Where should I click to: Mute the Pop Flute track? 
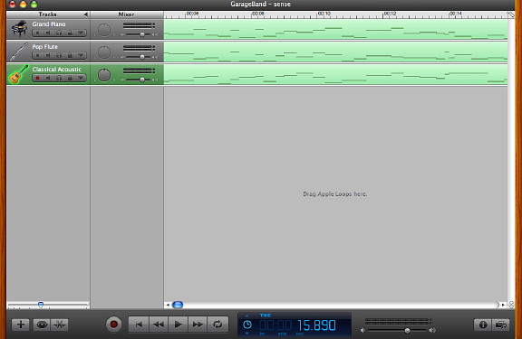click(x=48, y=55)
